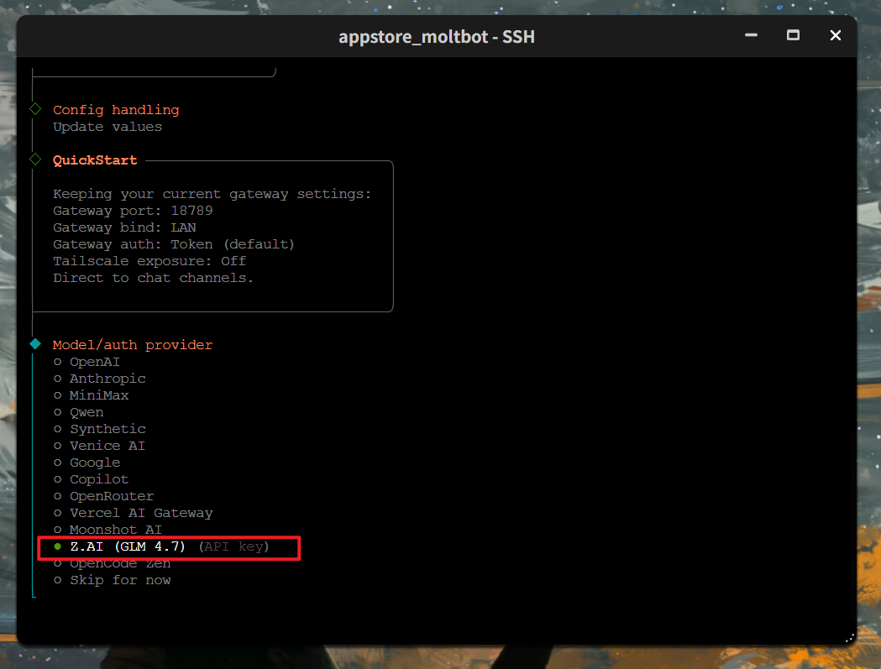
Task: Click the green diamond beside QuickStart
Action: 35,159
